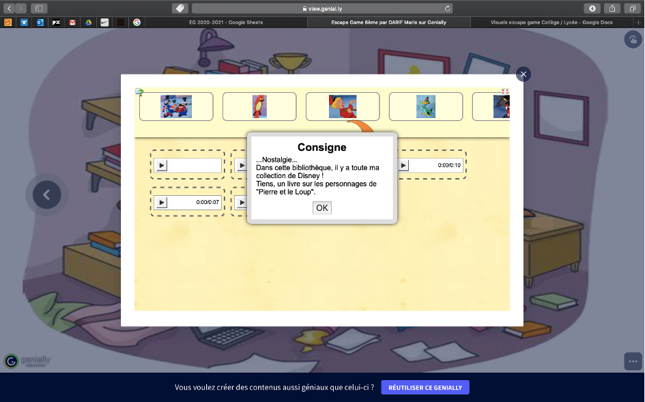Open the help icon with green question mark
The height and width of the screenshot is (402, 645).
(x=139, y=93)
